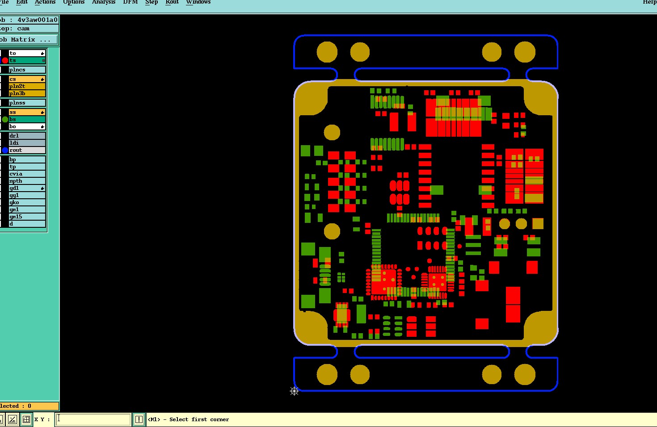This screenshot has width=657, height=427.
Task: Open the DFM menu
Action: (131, 2)
